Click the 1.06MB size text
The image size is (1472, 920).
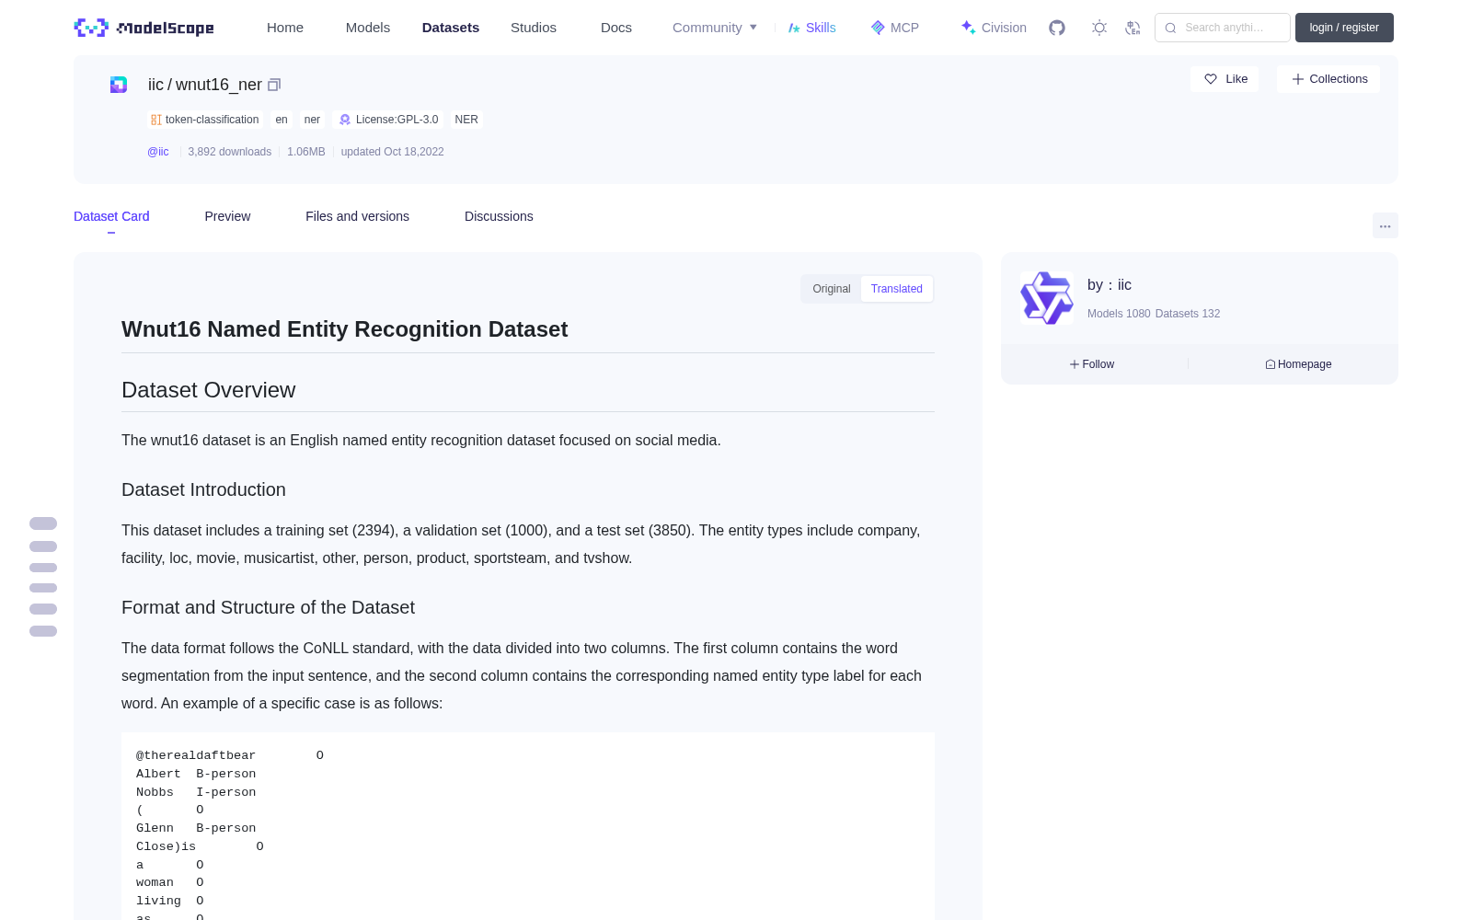306,152
